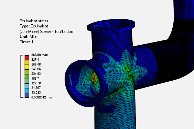This screenshot has width=194, height=129.
Task: Select the '81.857' legend value
Action: point(36,87)
